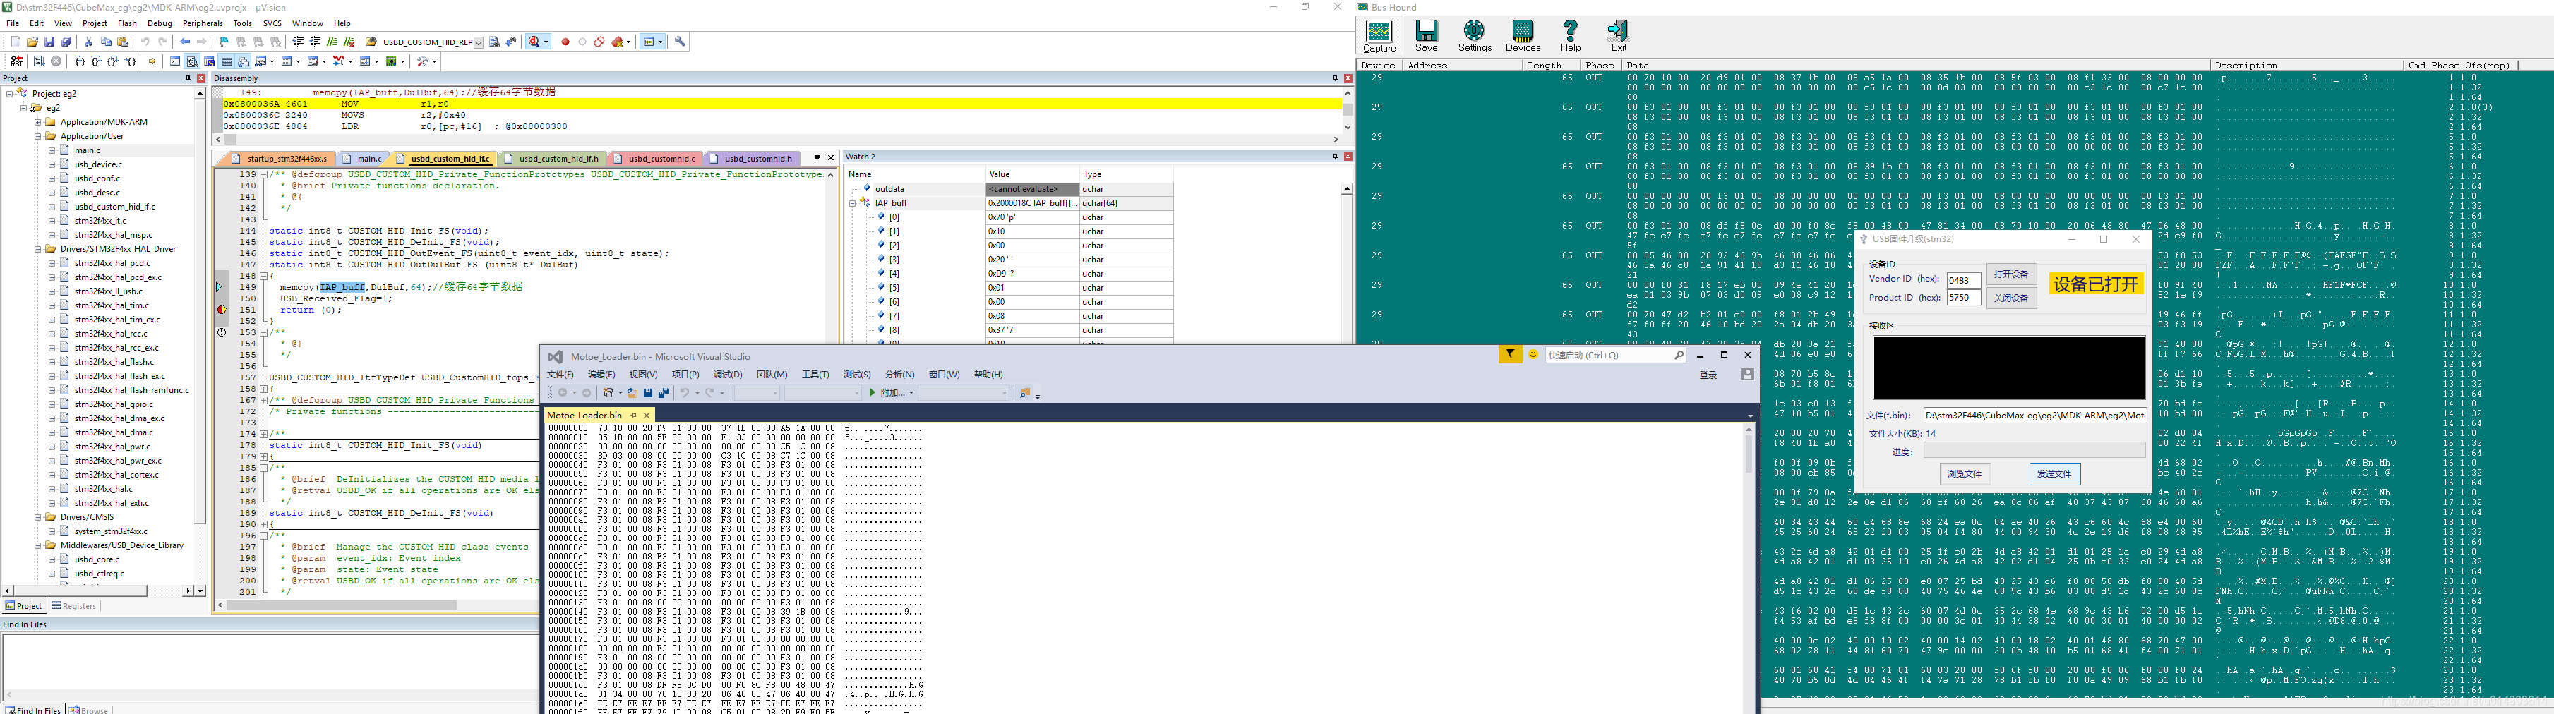Screen dimensions: 2554x714
Task: Click the Bus Hound Save floppy icon
Action: tap(1427, 36)
